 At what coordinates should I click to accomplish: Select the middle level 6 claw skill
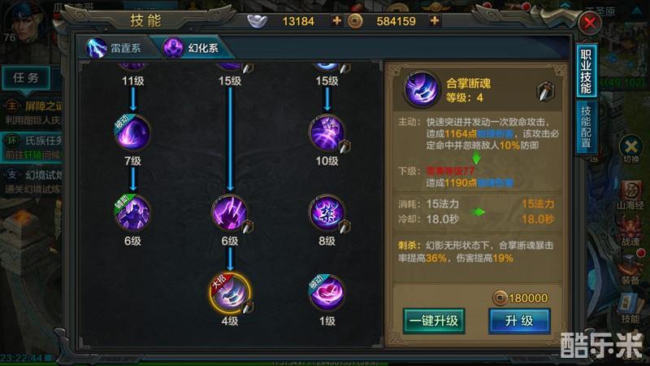click(x=230, y=213)
